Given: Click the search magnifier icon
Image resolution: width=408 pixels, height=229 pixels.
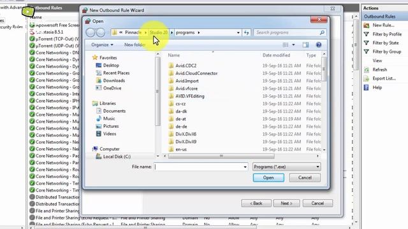Looking at the screenshot, I should (x=322, y=32).
